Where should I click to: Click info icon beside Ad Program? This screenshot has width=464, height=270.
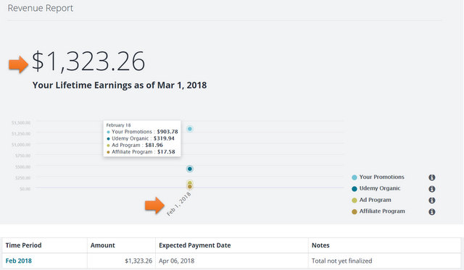tap(432, 201)
